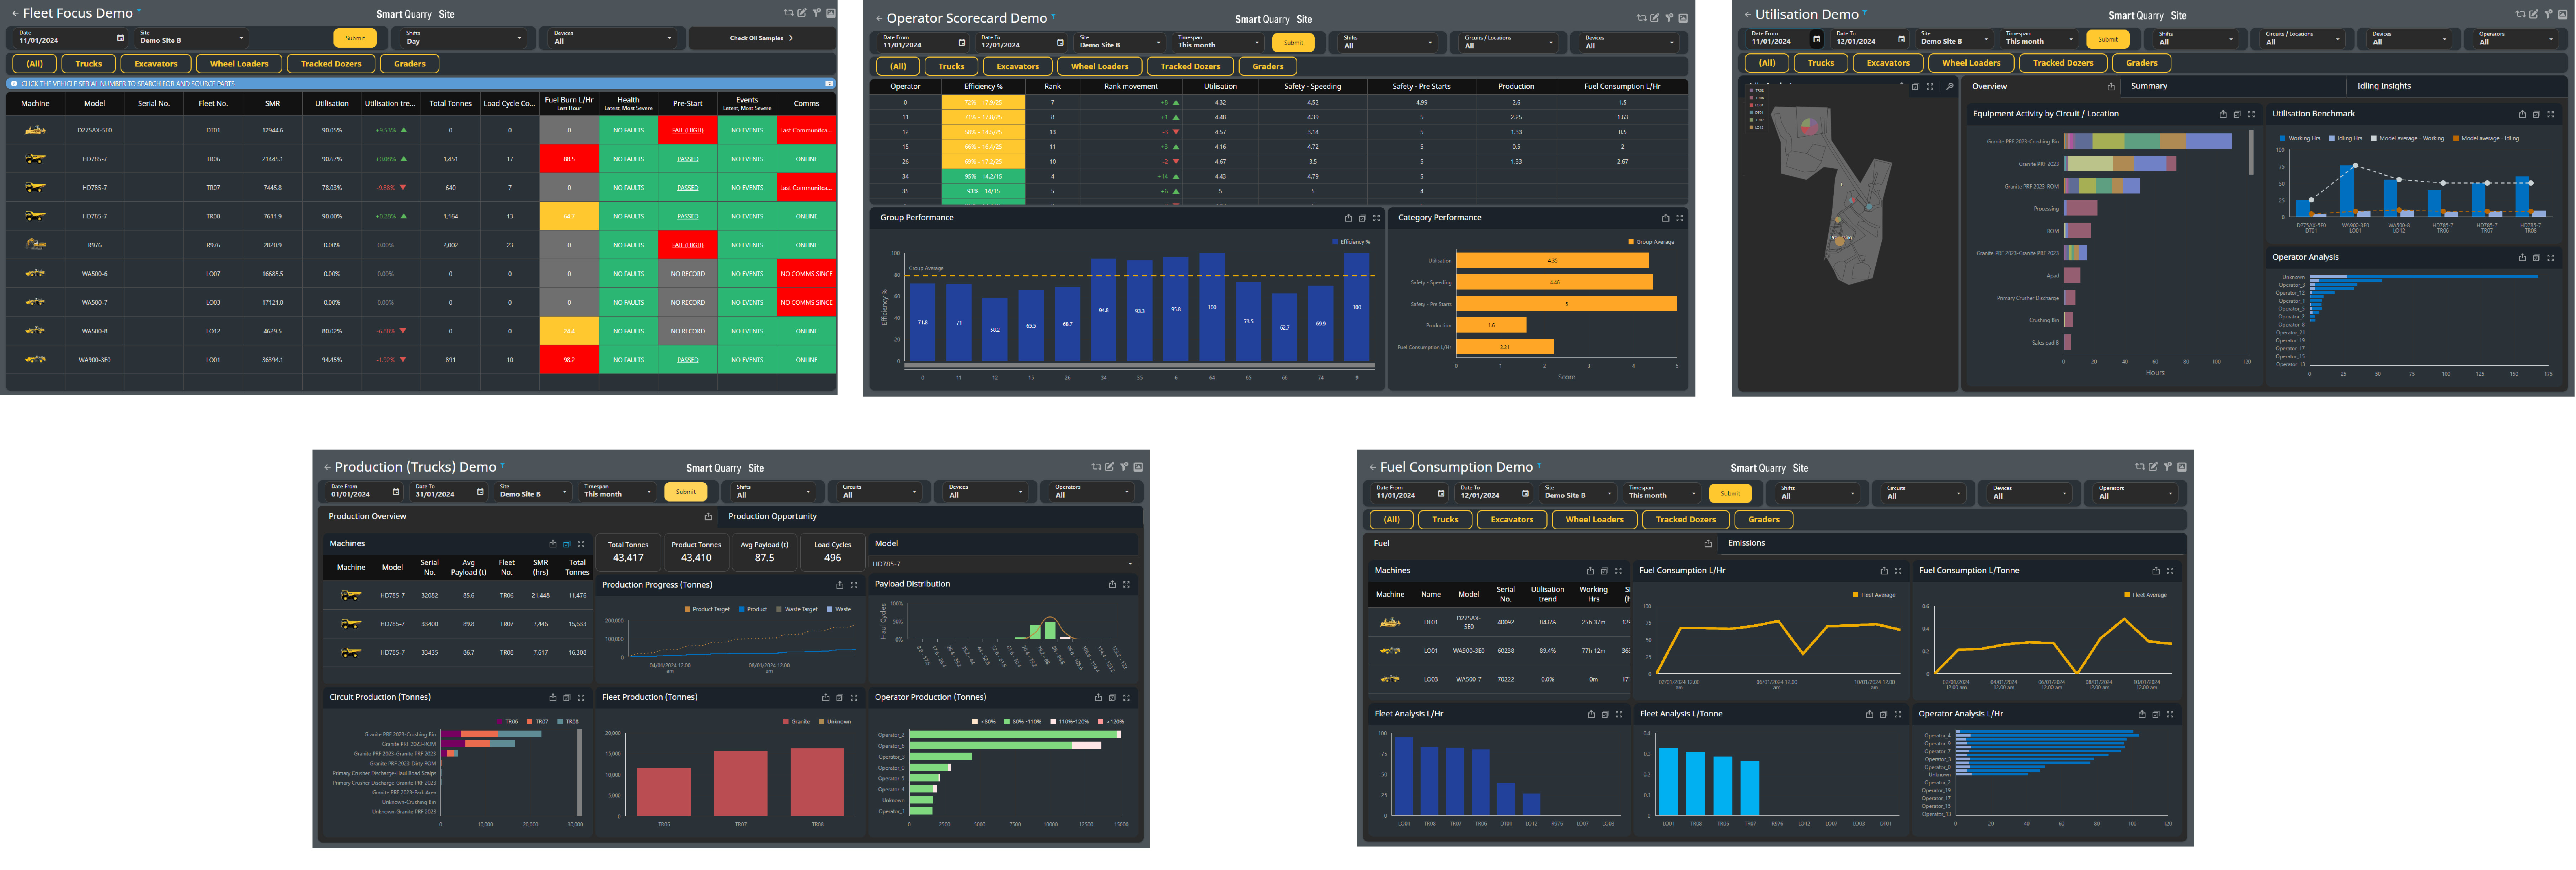Open calendar icon in Fleet Focus Date field

tap(121, 38)
